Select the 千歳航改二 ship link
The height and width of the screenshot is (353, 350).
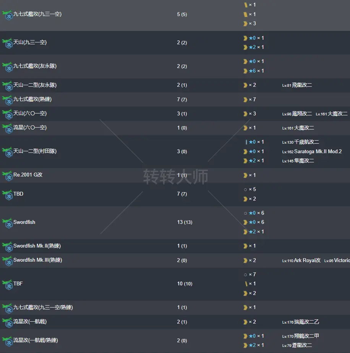pos(306,142)
